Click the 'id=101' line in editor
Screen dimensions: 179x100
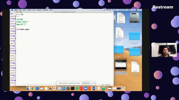(x=20, y=19)
